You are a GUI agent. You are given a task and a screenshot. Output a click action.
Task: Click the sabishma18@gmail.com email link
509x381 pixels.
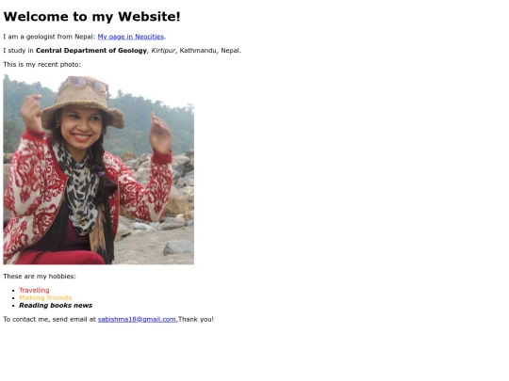click(137, 320)
